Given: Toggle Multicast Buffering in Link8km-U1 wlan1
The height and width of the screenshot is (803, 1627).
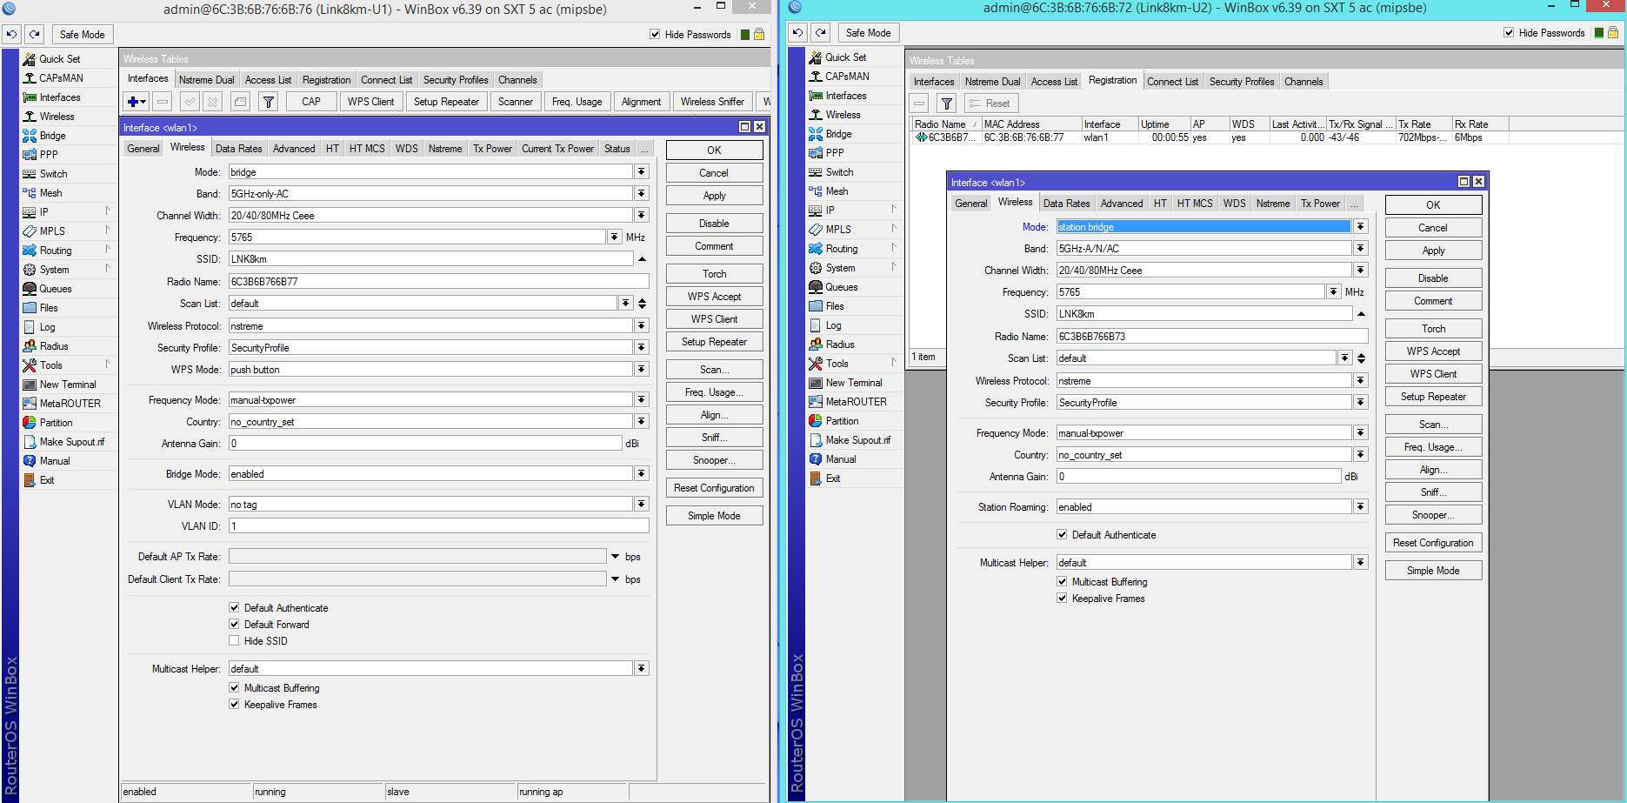Looking at the screenshot, I should pyautogui.click(x=234, y=688).
